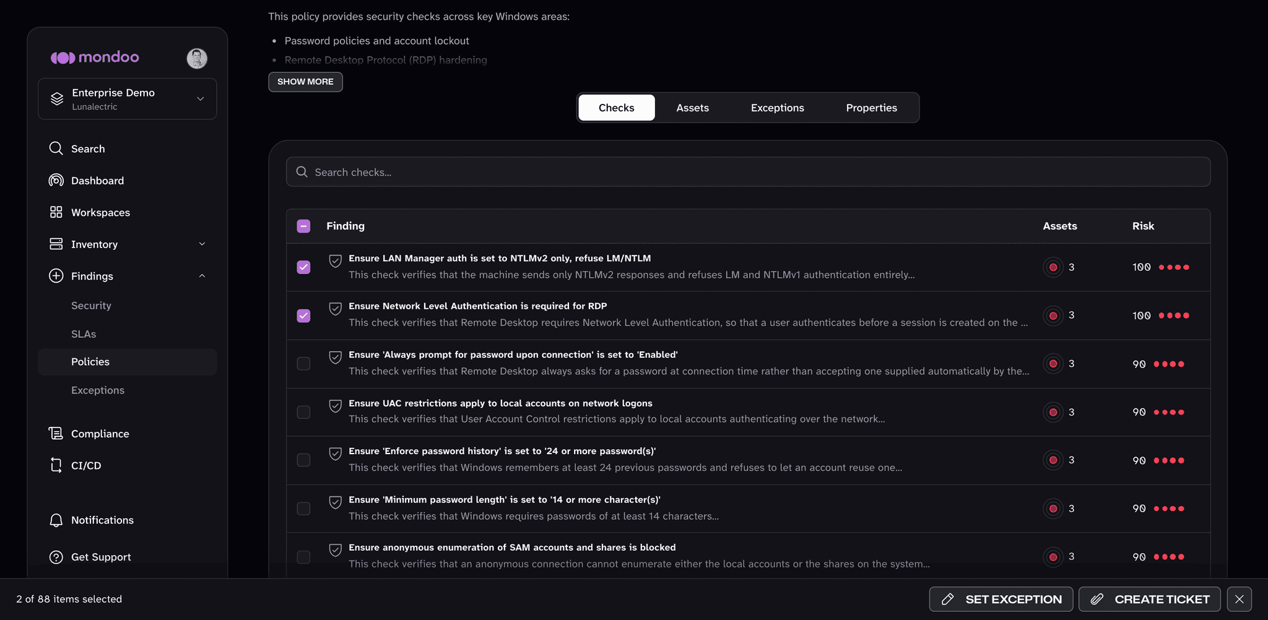Viewport: 1268px width, 620px height.
Task: Expand the Inventory menu chevron
Action: pos(202,244)
